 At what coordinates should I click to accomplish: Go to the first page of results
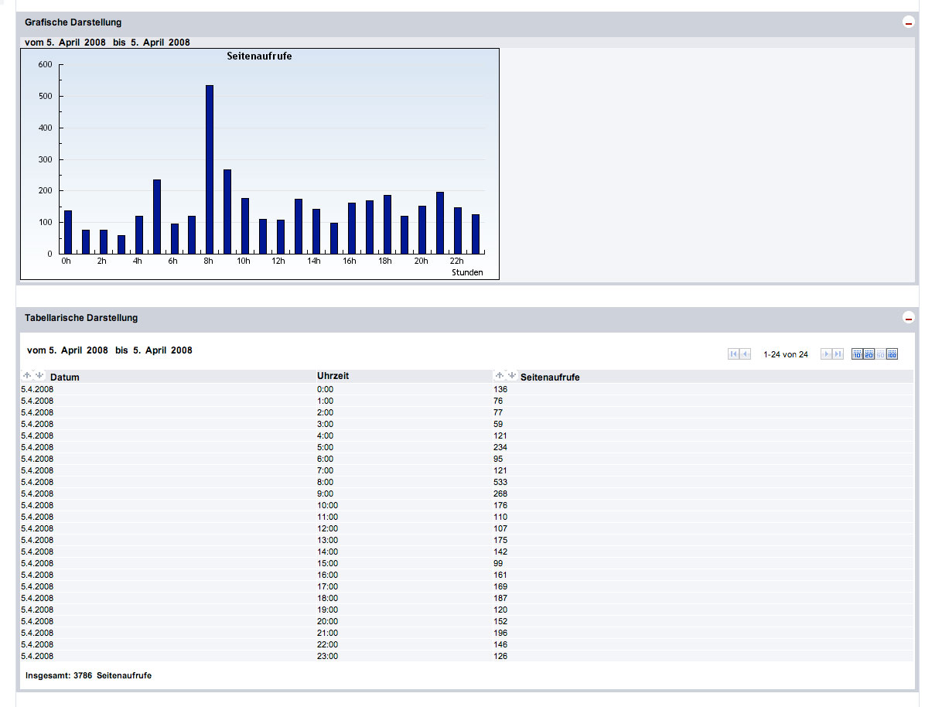tap(733, 354)
